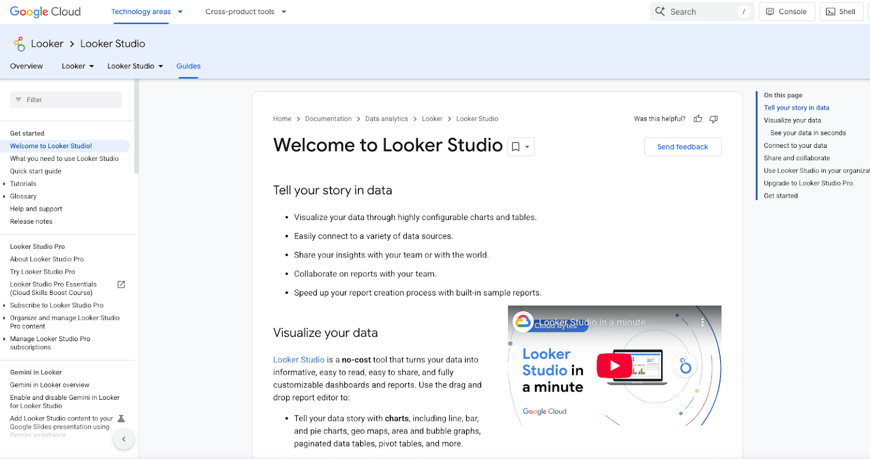870x459 pixels.
Task: Click the Google Cloud logo
Action: pyautogui.click(x=45, y=11)
